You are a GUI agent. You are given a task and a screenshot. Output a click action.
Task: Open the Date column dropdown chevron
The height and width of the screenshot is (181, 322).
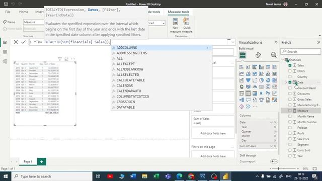tap(271, 122)
